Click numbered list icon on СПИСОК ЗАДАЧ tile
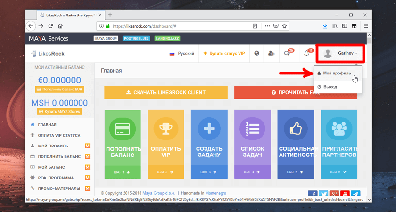The image size is (396, 212). click(x=253, y=129)
